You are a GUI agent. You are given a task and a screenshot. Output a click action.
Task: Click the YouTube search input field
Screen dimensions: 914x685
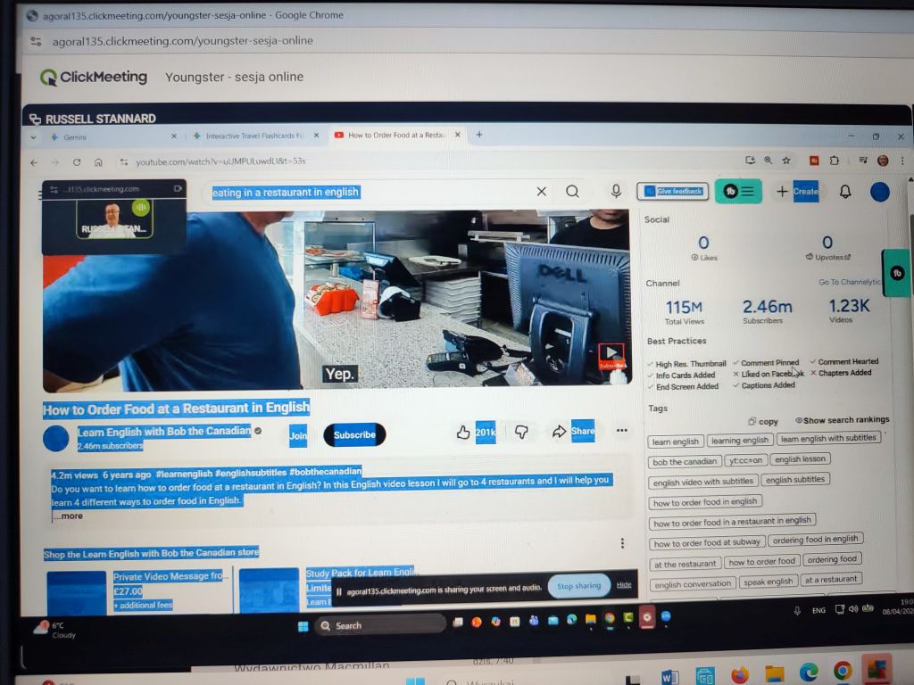click(x=366, y=192)
